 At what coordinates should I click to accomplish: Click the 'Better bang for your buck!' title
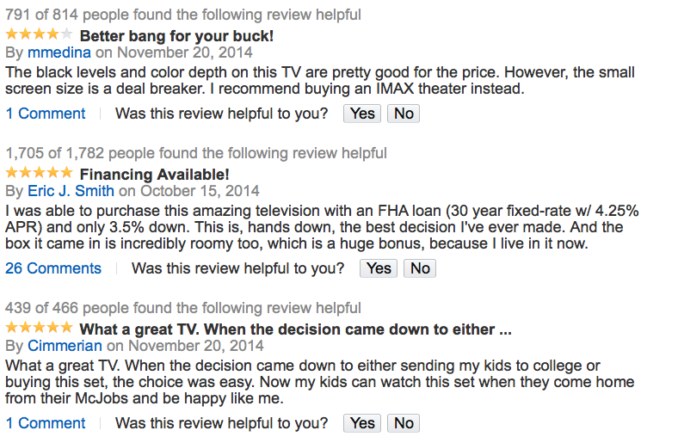(x=176, y=36)
